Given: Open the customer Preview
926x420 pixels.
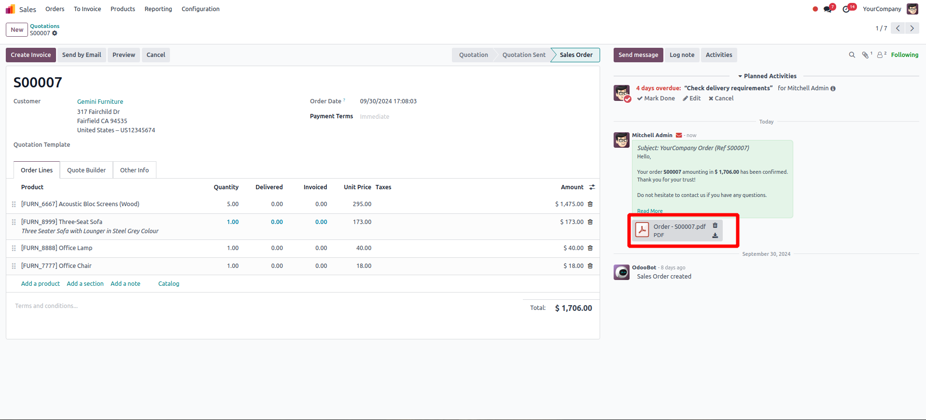Looking at the screenshot, I should click(124, 55).
